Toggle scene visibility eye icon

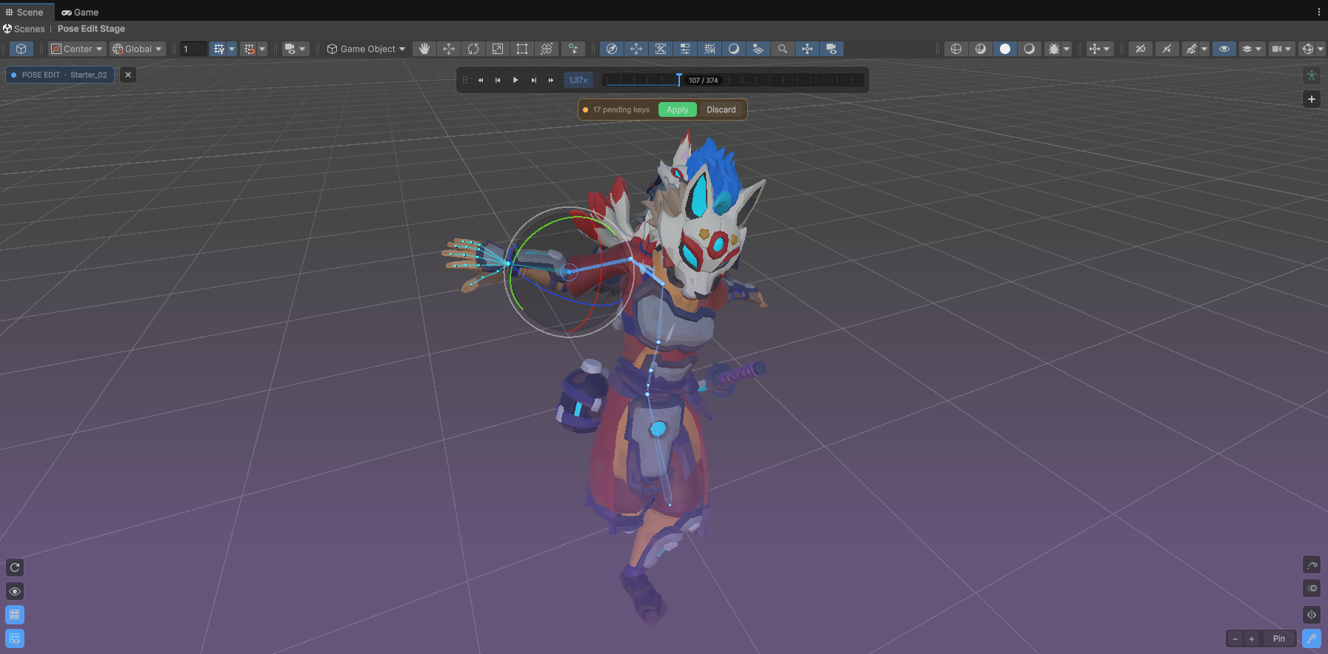(x=1224, y=49)
